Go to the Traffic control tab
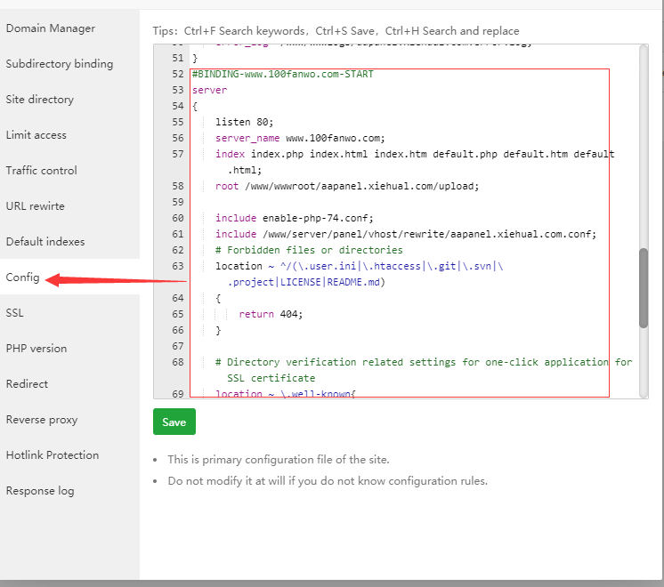 pos(41,171)
